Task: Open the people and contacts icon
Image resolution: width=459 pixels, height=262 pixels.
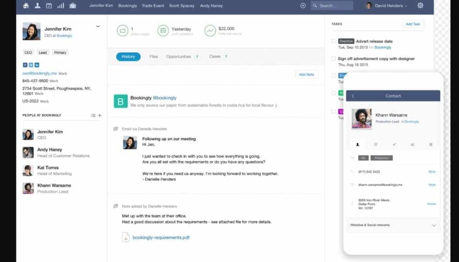Action: click(38, 6)
